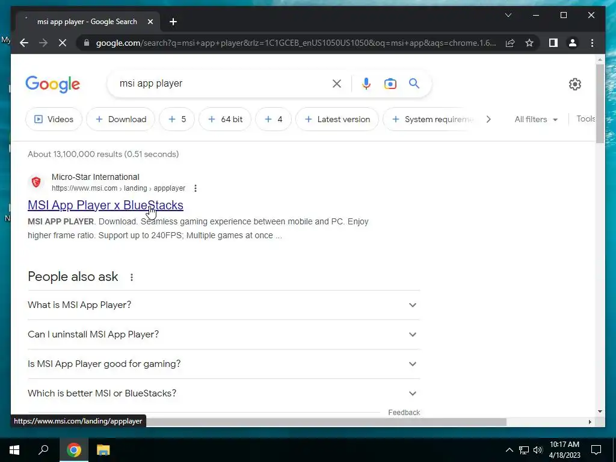Open the Windows Start menu
Image resolution: width=616 pixels, height=462 pixels.
(14, 449)
